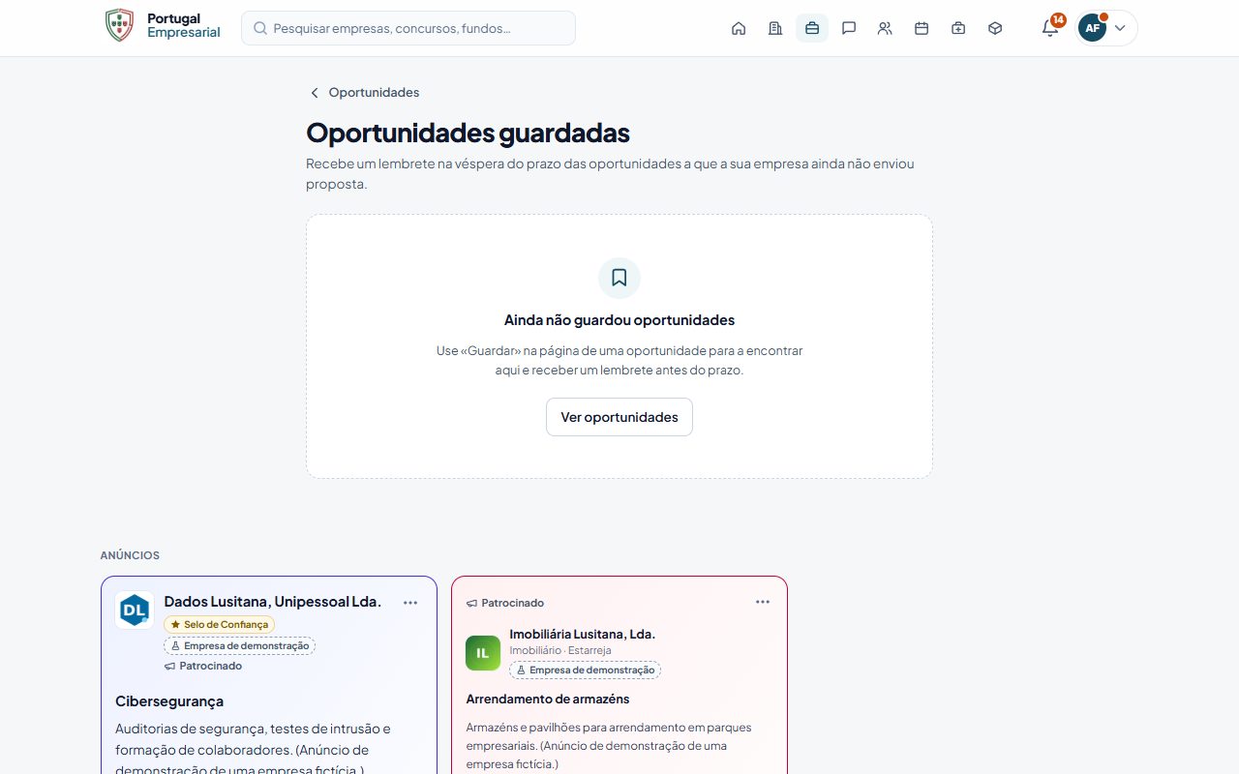Click Patrocinado label on Imobiliária Lusitana ad
This screenshot has height=774, width=1239.
pyautogui.click(x=505, y=603)
